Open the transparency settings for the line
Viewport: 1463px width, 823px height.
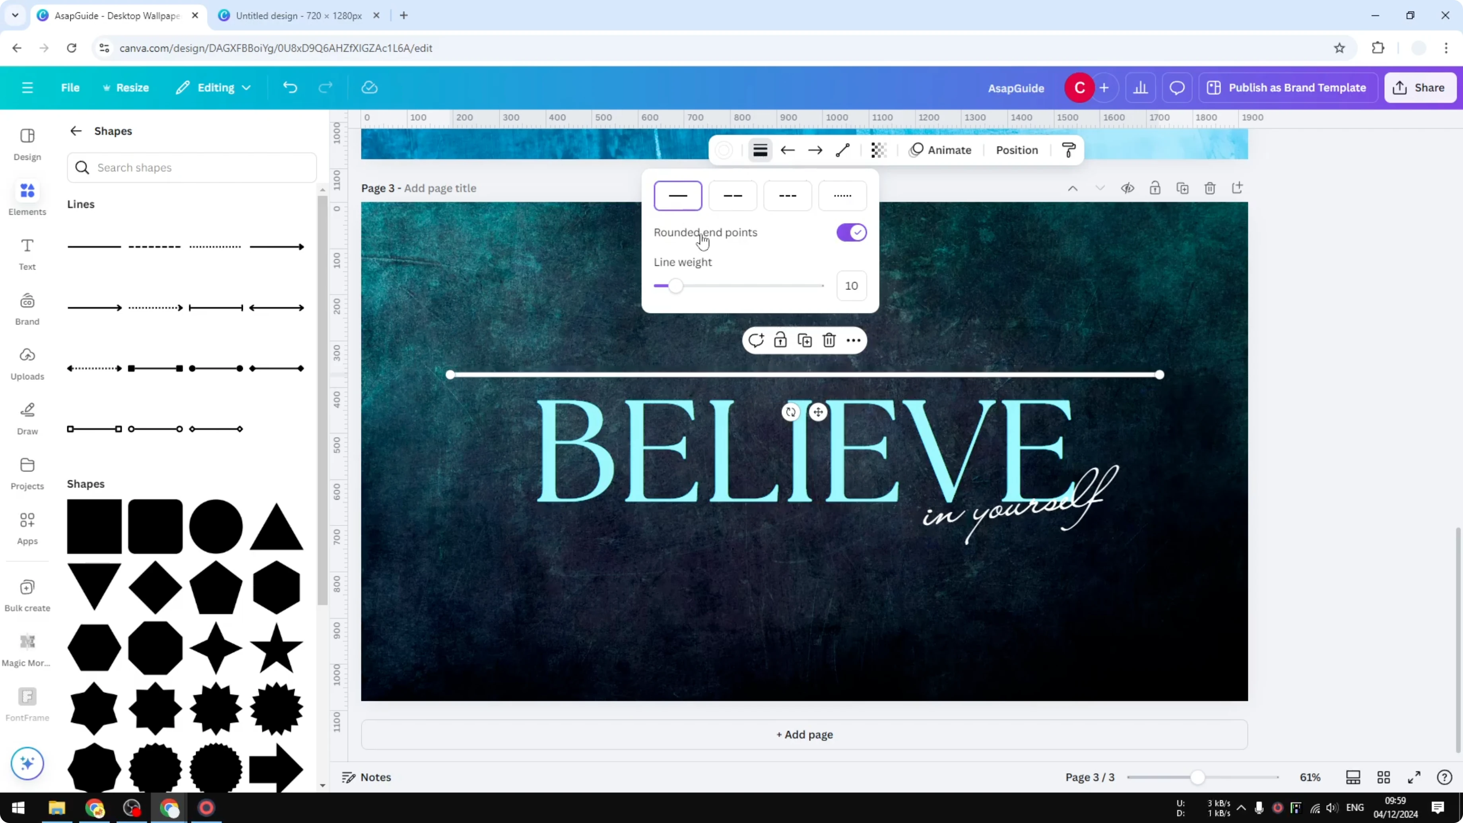tap(879, 150)
